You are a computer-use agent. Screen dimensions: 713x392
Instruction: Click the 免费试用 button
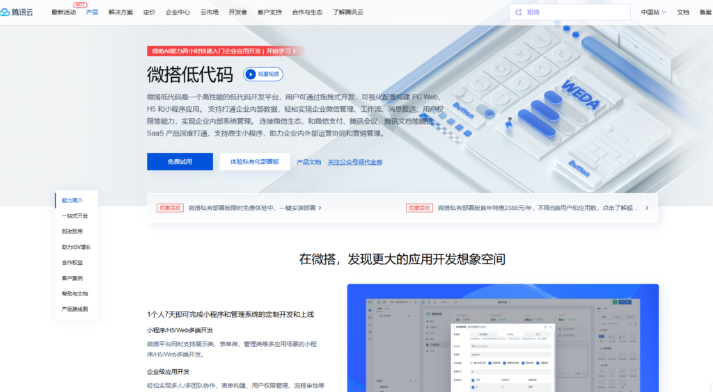click(180, 162)
